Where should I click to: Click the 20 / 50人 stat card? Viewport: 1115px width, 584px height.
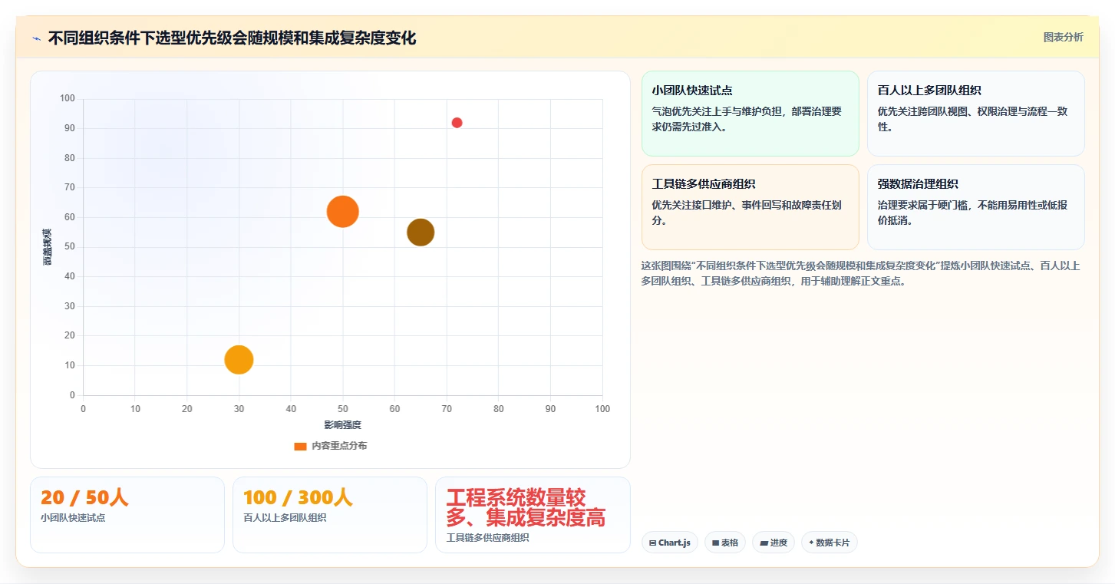click(x=127, y=515)
